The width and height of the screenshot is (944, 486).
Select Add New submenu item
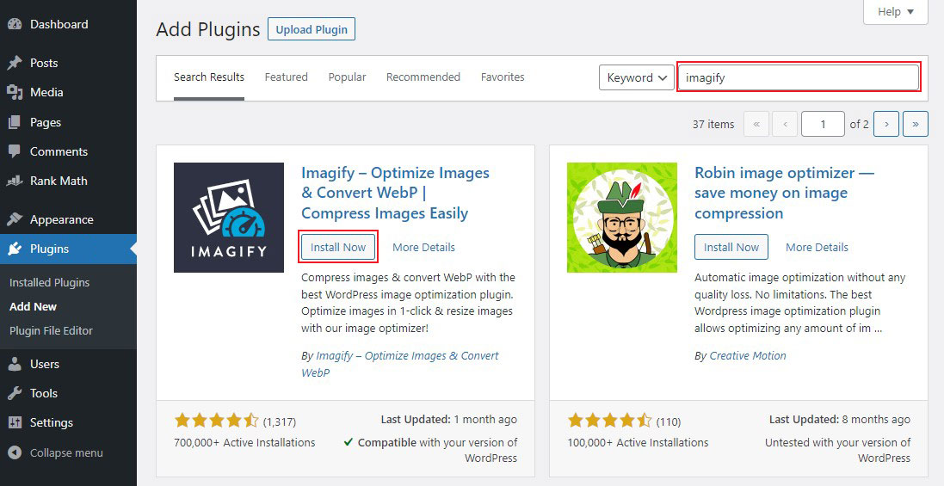(33, 307)
